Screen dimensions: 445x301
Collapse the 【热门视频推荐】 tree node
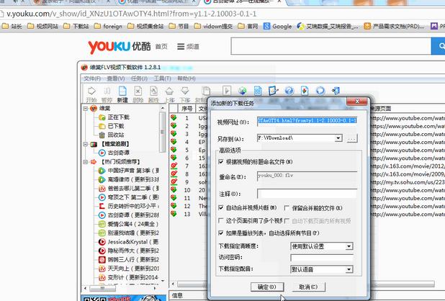point(86,162)
